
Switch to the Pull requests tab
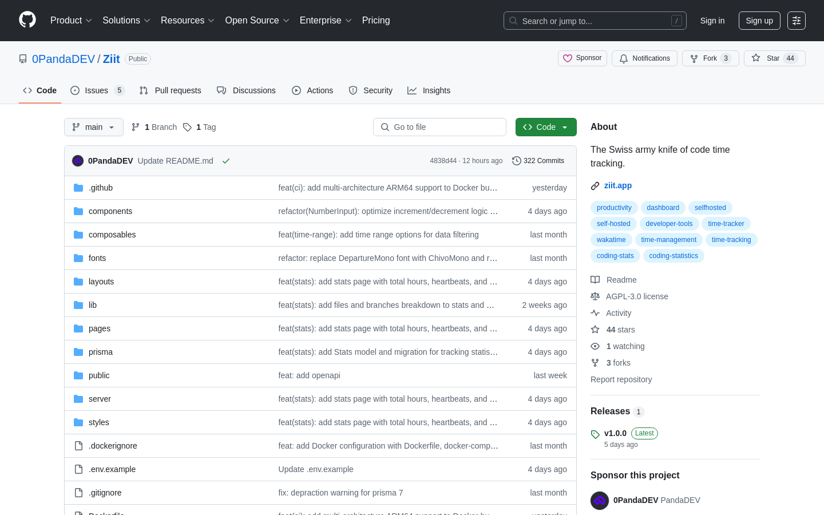pyautogui.click(x=171, y=90)
